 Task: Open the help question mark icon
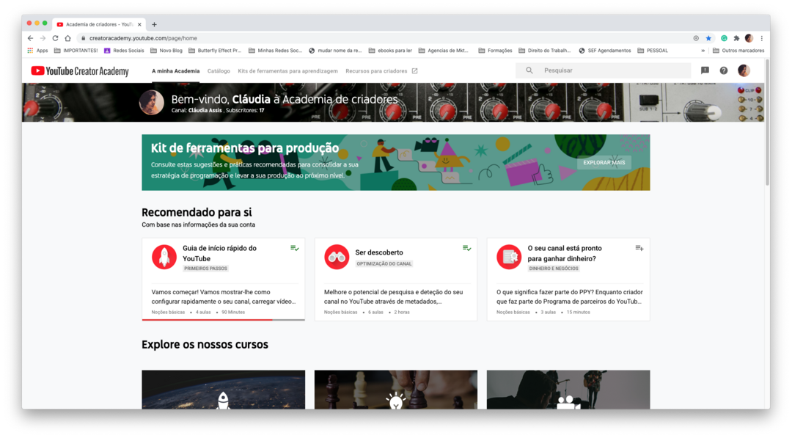click(x=724, y=70)
